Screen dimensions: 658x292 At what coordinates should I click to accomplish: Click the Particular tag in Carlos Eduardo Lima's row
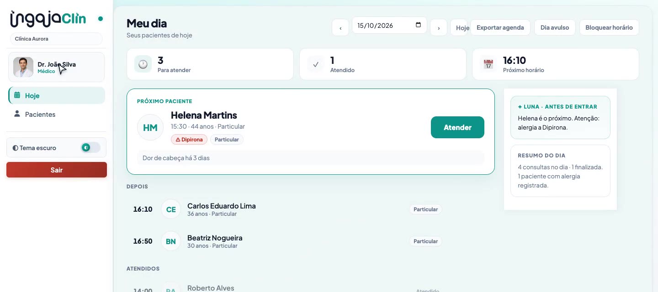point(425,209)
